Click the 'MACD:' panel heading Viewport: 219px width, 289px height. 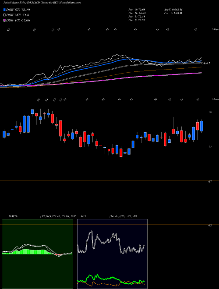[x=13, y=216]
